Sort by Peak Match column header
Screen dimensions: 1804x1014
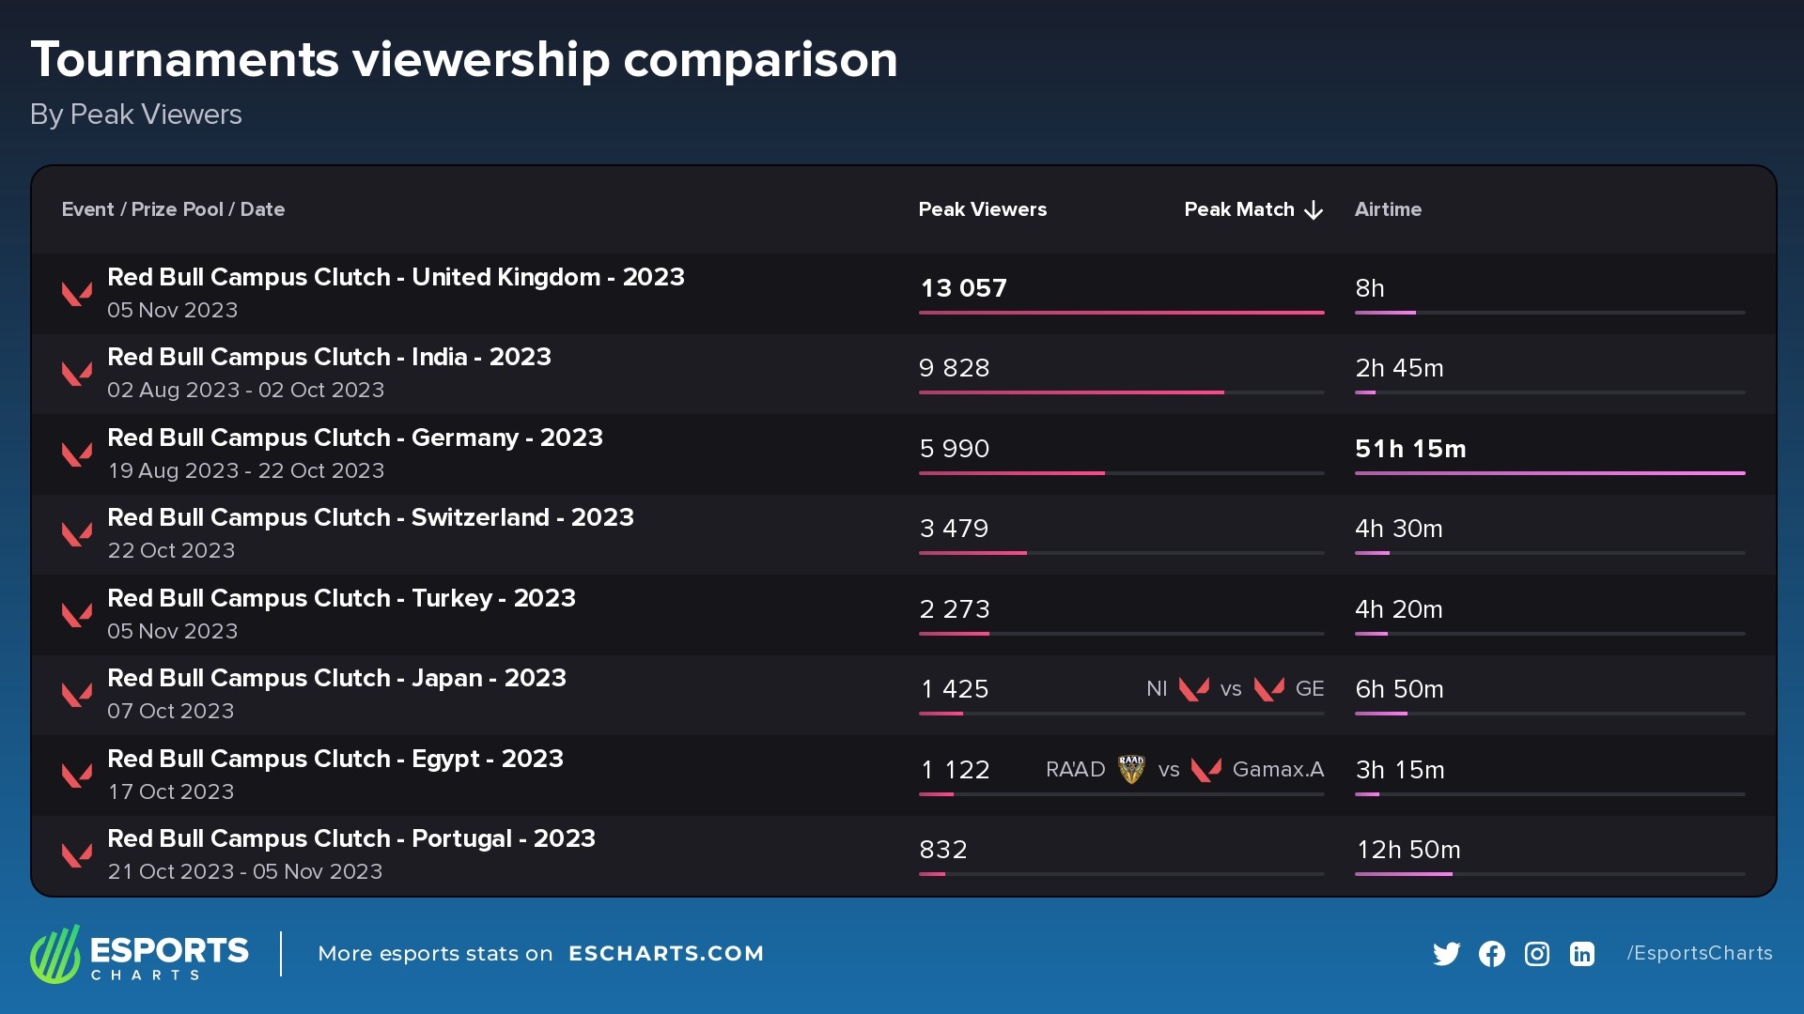coord(1239,209)
